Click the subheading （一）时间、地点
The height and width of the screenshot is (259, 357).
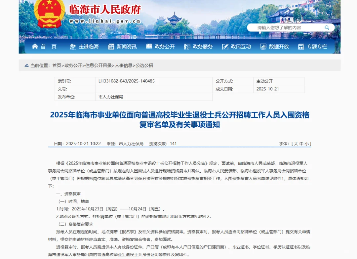(x=73, y=201)
